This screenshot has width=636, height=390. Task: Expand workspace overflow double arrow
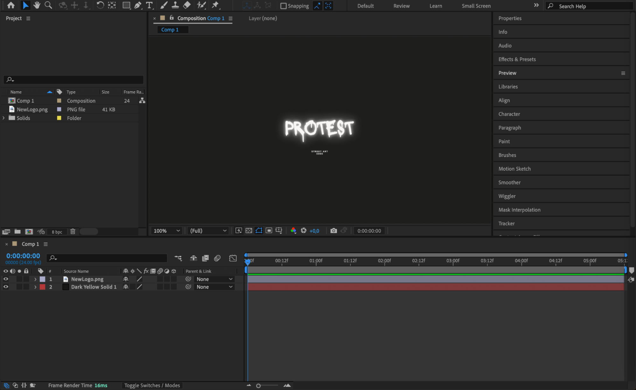536,5
